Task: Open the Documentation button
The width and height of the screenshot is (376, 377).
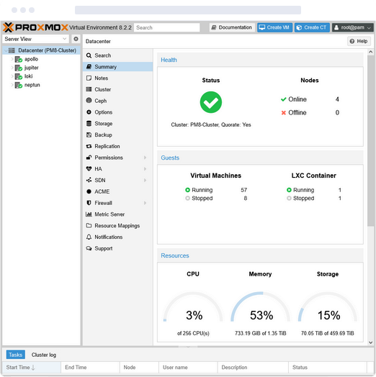Action: coord(232,27)
